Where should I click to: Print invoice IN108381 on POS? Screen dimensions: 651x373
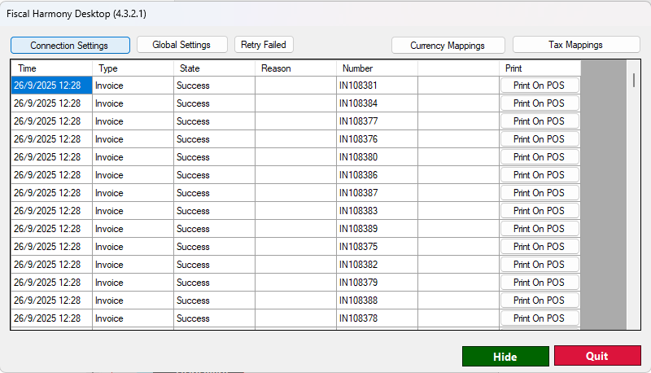(x=540, y=86)
